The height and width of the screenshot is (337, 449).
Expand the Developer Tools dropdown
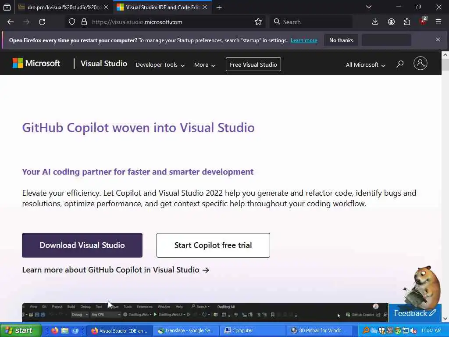tap(160, 65)
